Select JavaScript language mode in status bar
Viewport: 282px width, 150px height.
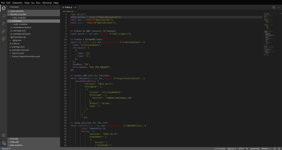tap(255, 148)
